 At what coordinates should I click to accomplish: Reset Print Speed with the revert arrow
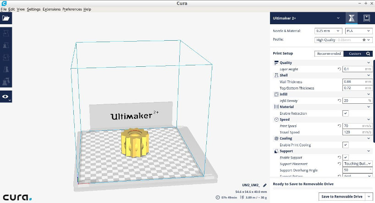pos(339,126)
